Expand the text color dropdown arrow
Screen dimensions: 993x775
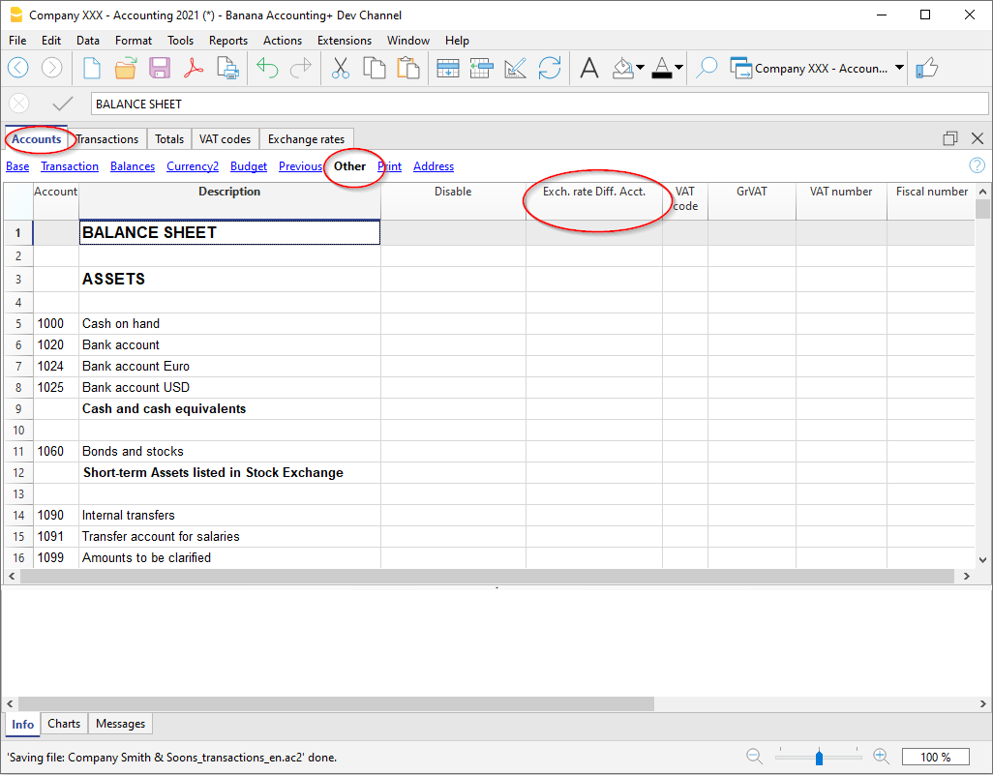pos(678,68)
